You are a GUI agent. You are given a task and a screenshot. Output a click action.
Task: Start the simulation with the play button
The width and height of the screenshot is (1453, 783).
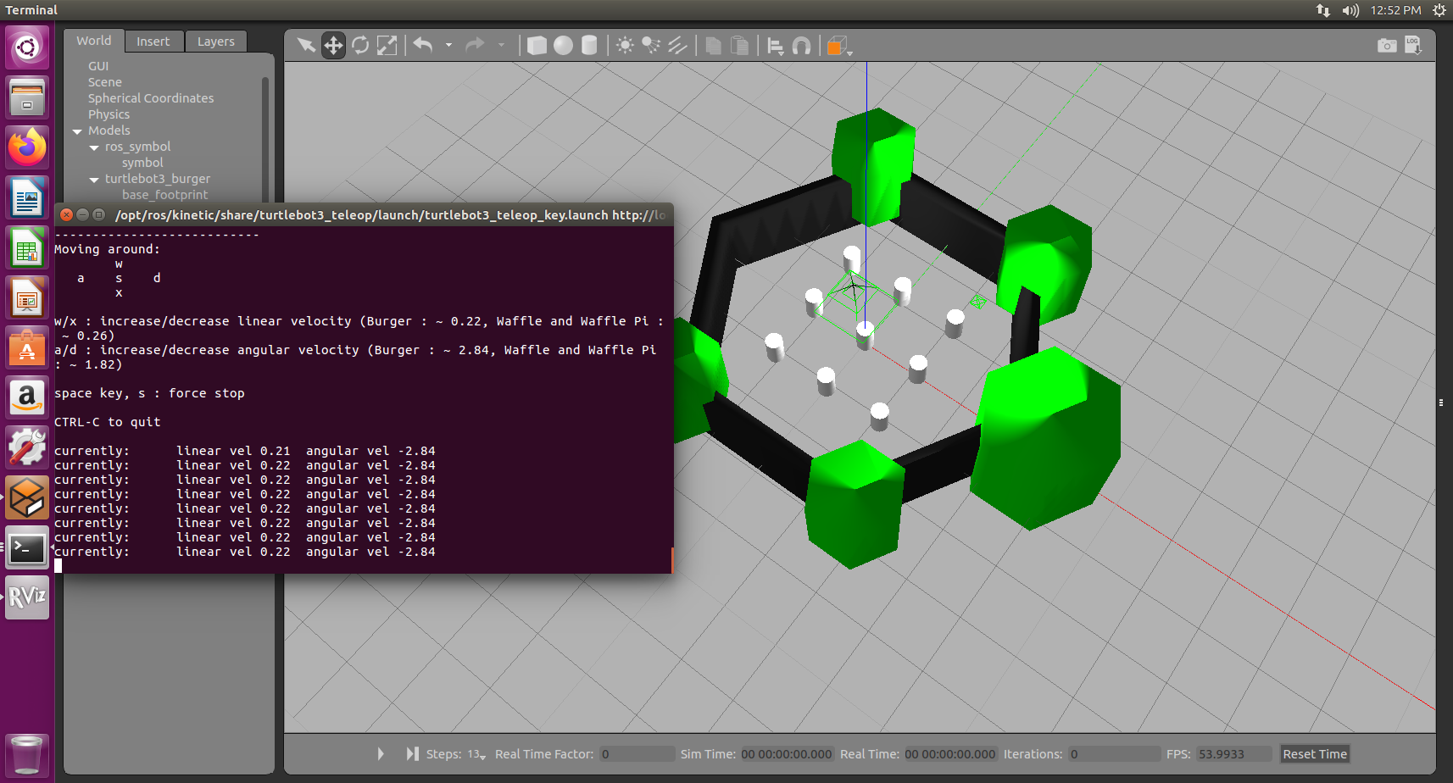(380, 753)
